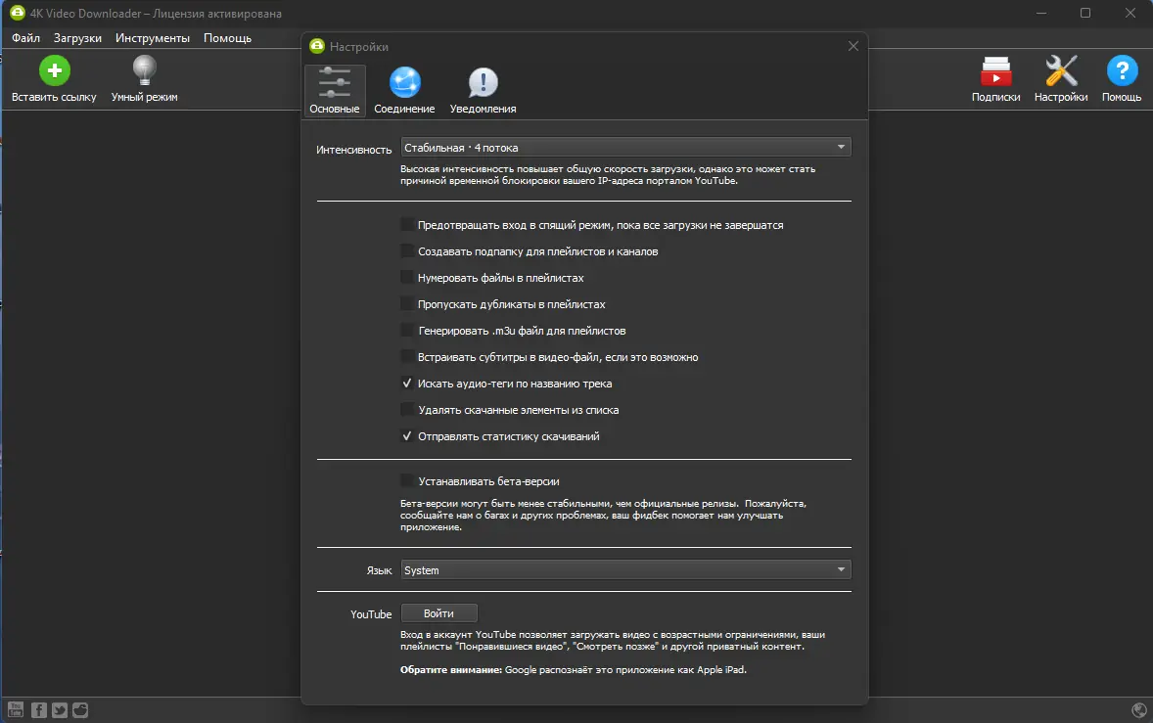Click the blue Помощь question mark icon
The height and width of the screenshot is (723, 1153).
point(1122,71)
